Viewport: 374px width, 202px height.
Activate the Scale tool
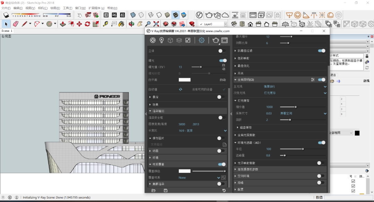click(96, 24)
